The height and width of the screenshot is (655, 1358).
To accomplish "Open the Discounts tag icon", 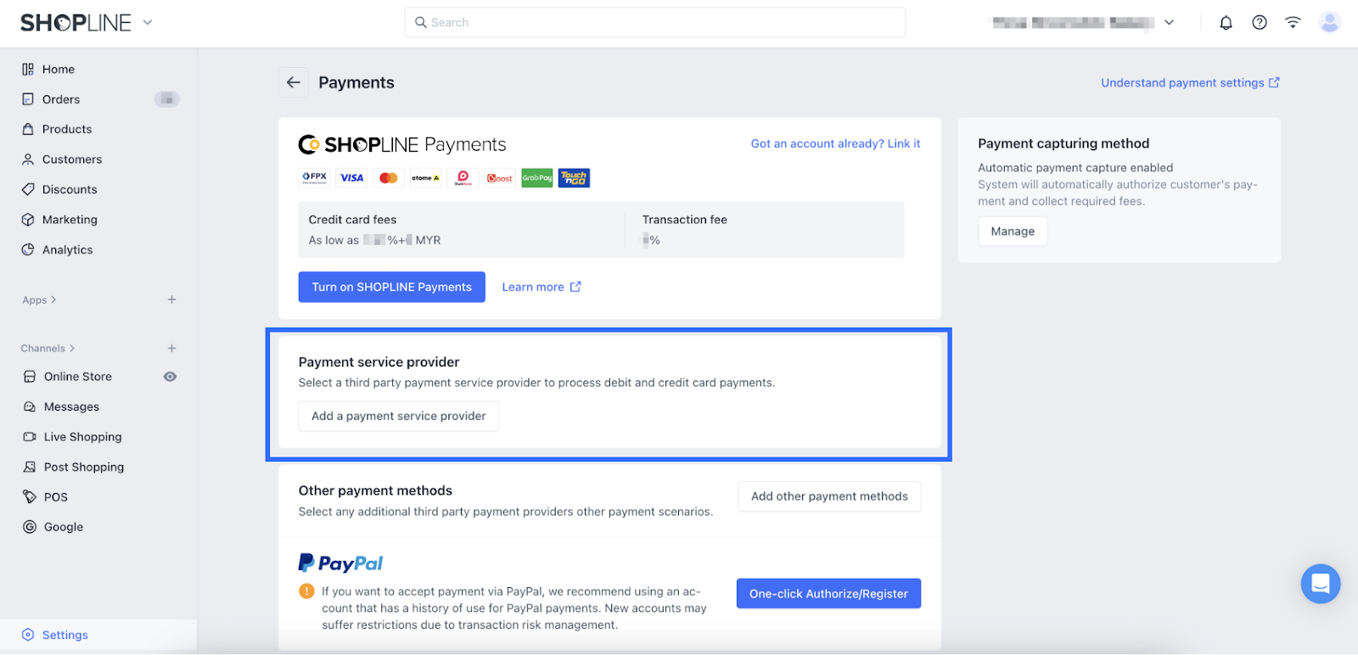I will [28, 189].
